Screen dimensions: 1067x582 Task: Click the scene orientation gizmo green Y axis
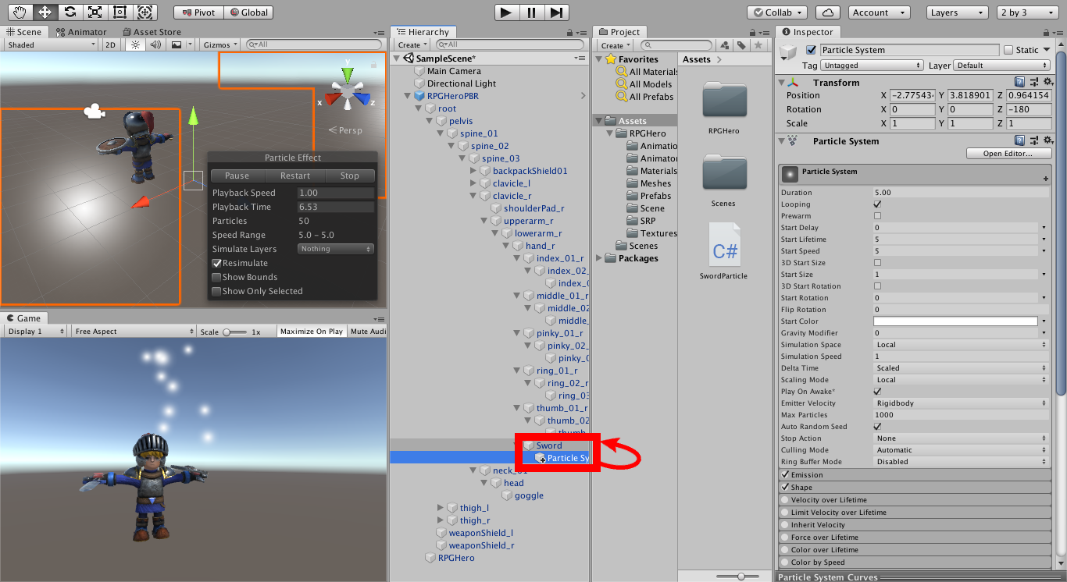347,75
